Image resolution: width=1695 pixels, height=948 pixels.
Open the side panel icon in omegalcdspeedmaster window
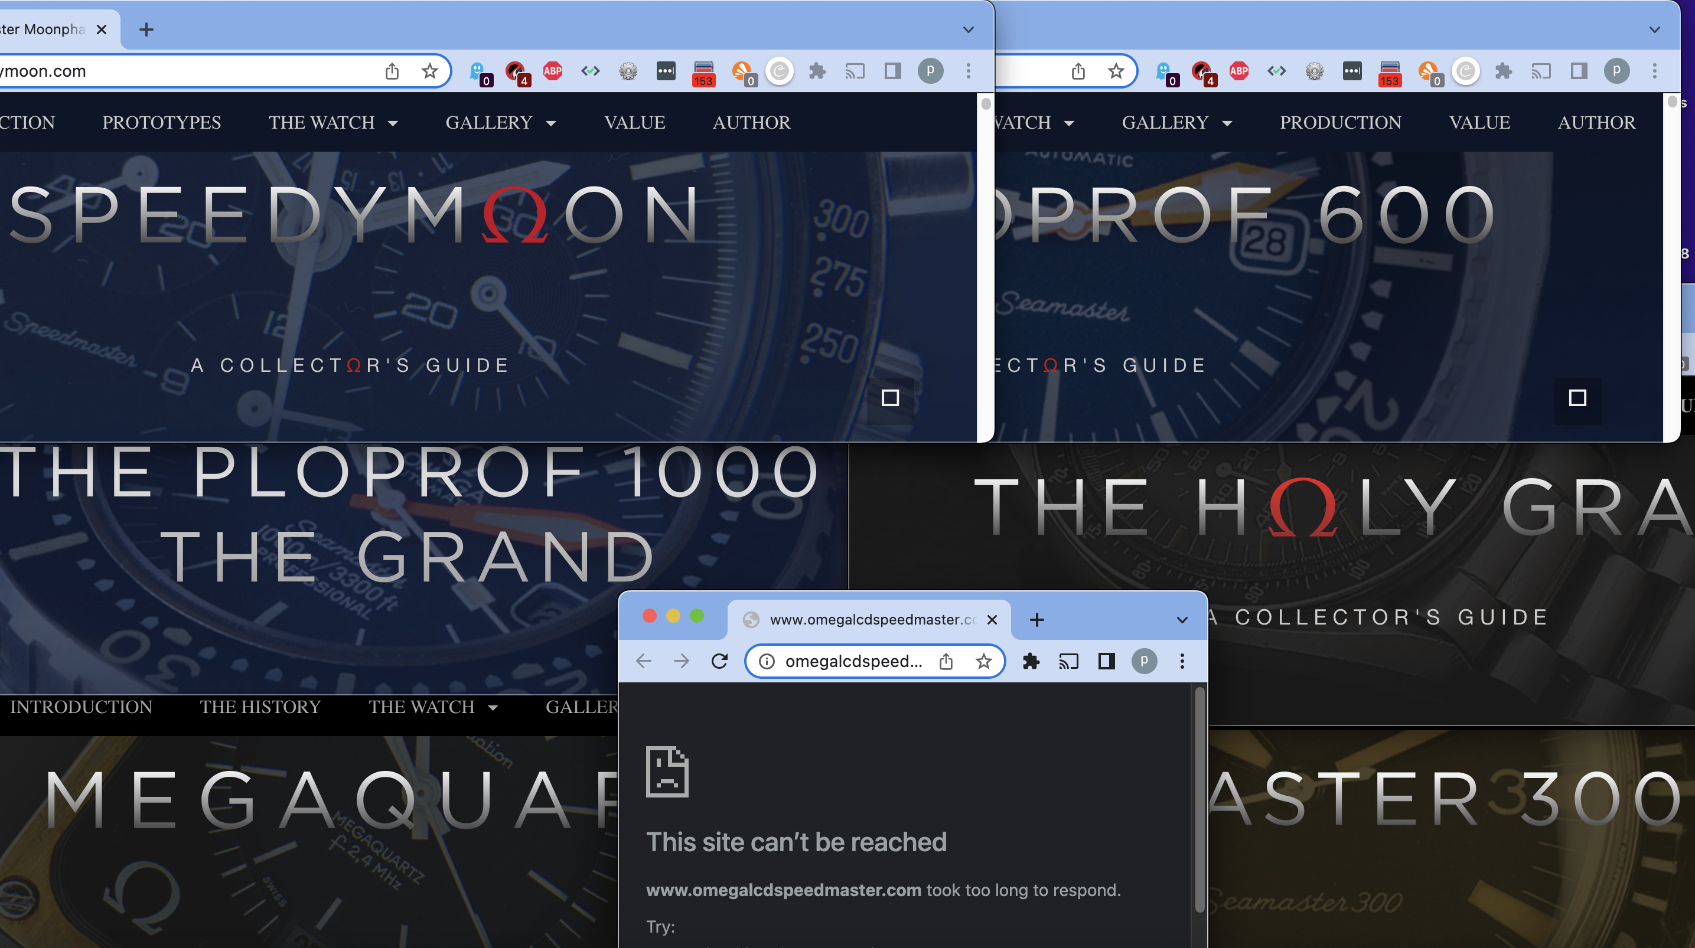[1106, 661]
